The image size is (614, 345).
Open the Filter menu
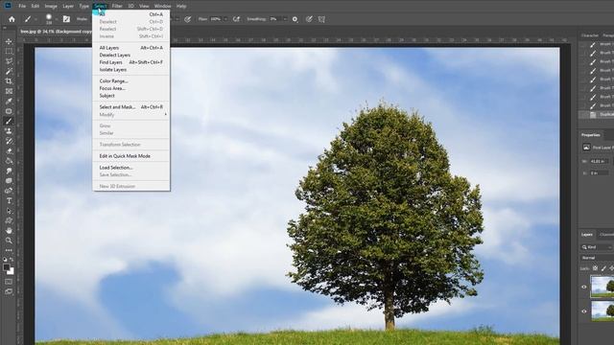pyautogui.click(x=117, y=7)
